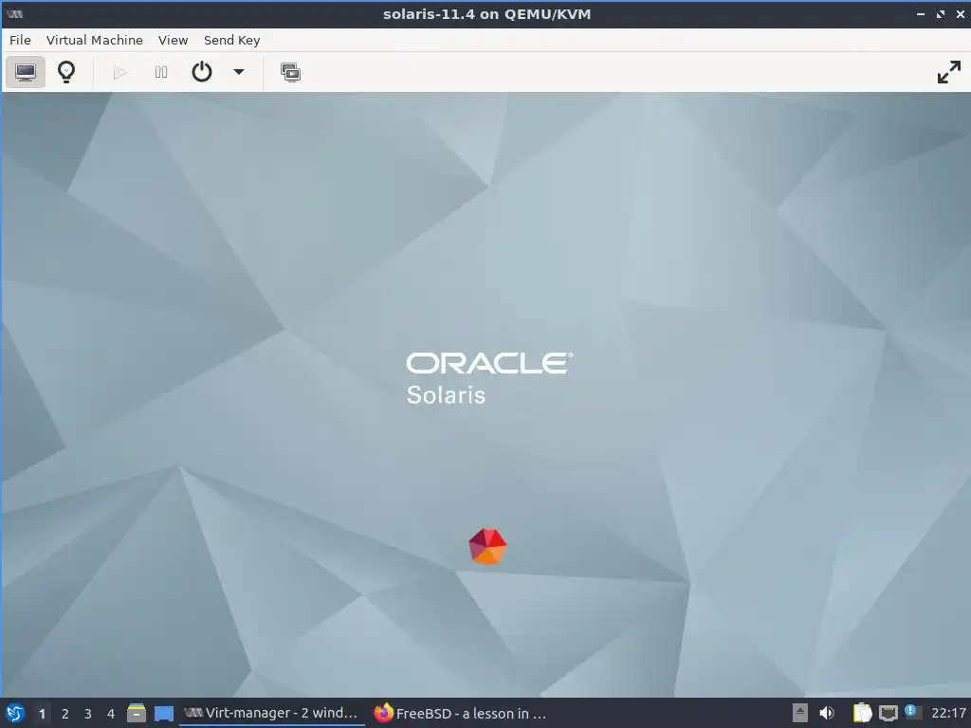Open the Virtual Machine menu
971x728 pixels.
click(95, 40)
